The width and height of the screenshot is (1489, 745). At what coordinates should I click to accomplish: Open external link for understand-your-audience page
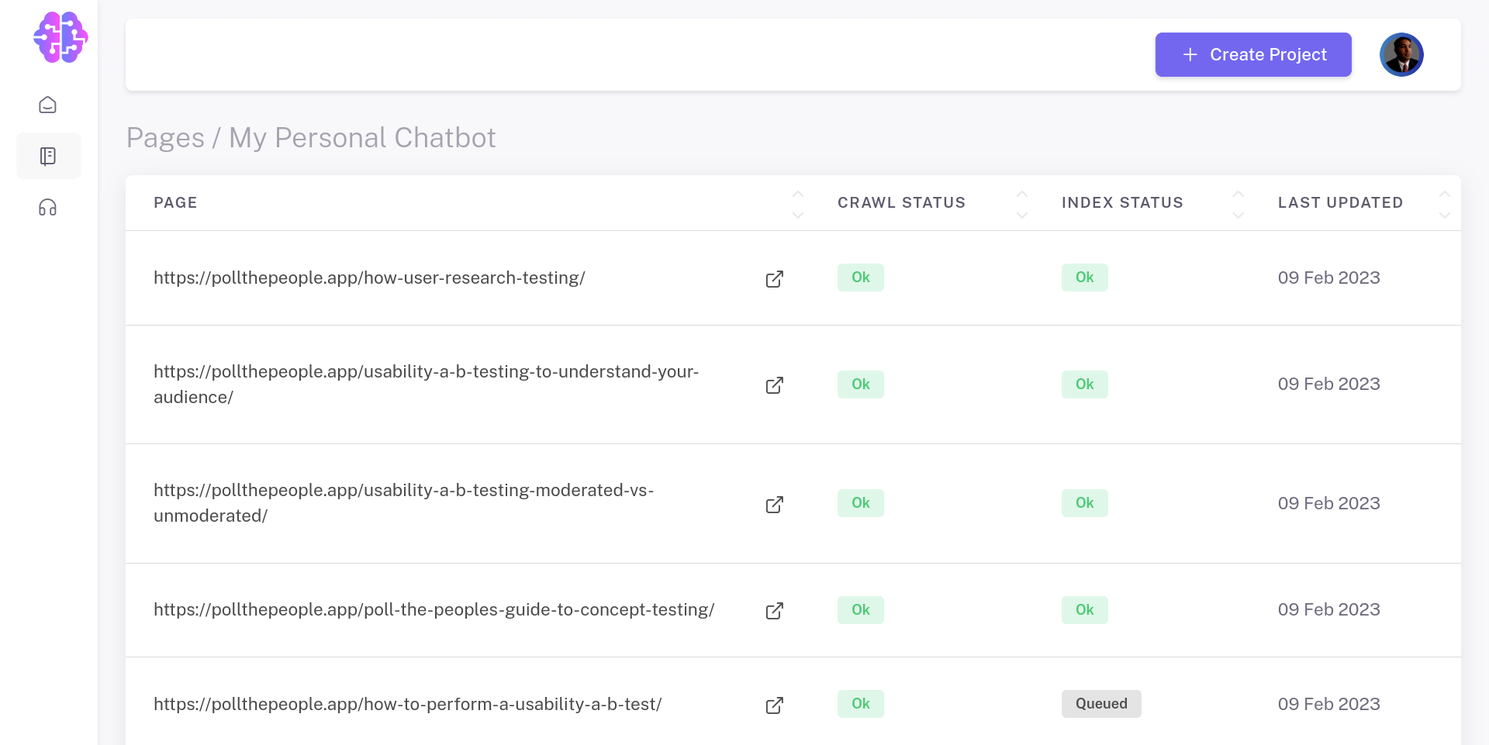[x=774, y=385]
